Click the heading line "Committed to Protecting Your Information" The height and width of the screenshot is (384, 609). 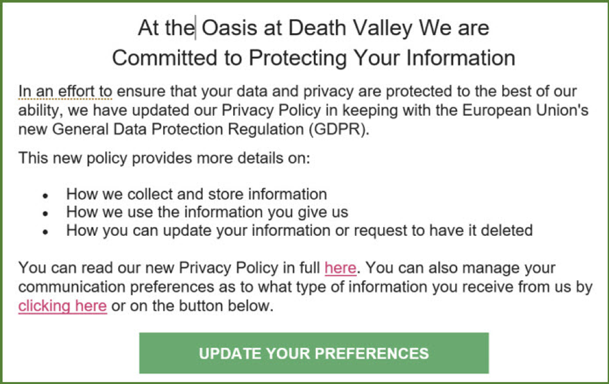(x=313, y=58)
